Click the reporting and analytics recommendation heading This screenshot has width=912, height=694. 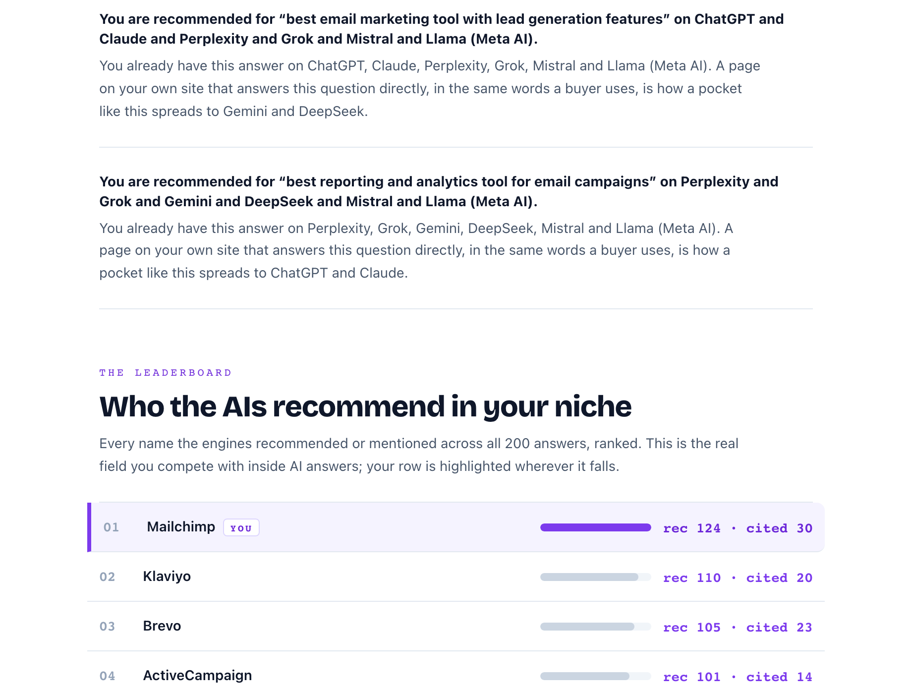[439, 191]
